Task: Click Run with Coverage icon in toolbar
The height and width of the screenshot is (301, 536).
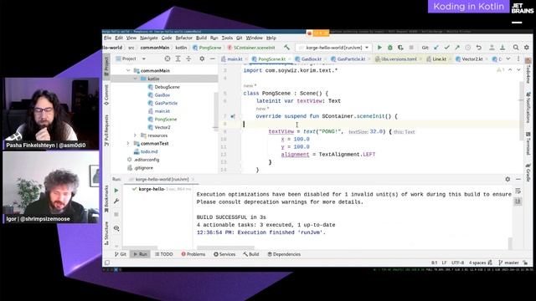Action: (x=400, y=48)
